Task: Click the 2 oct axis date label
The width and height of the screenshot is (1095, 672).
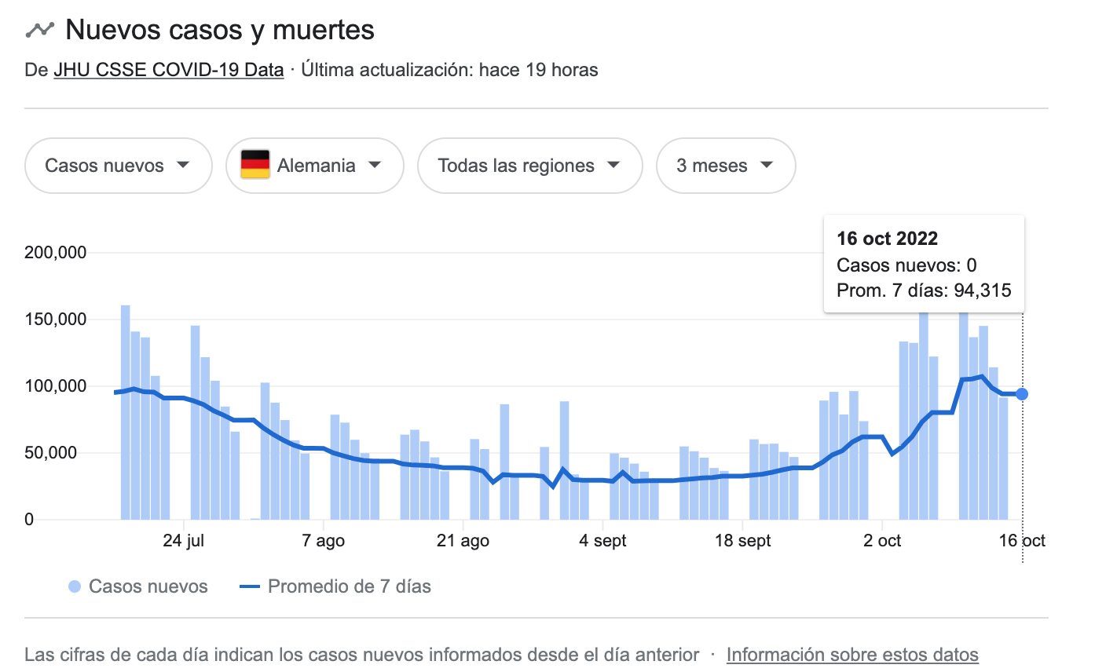Action: pyautogui.click(x=881, y=541)
